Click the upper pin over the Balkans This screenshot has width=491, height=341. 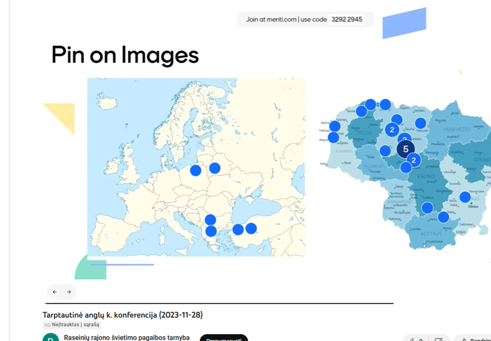(210, 219)
